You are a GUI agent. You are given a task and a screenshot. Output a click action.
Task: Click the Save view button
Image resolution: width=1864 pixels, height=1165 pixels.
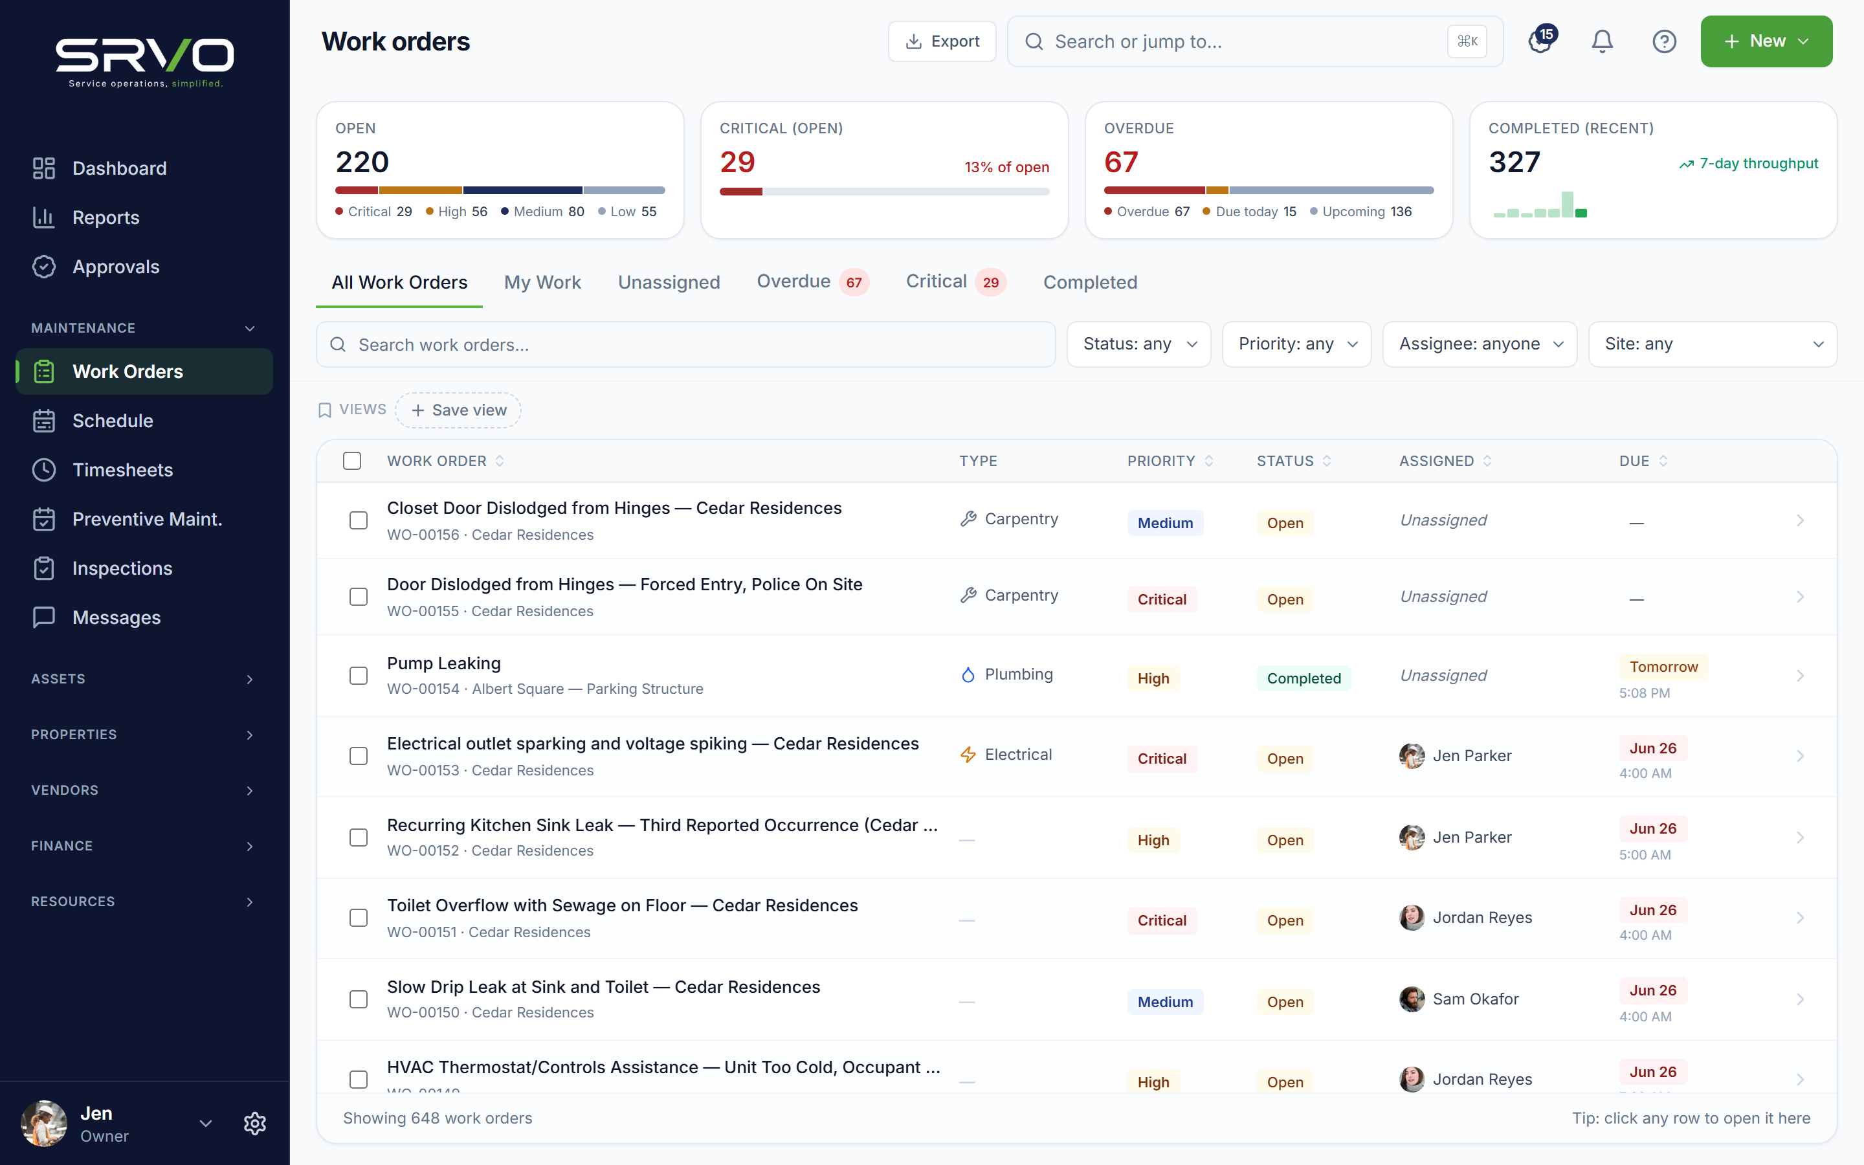pyautogui.click(x=458, y=410)
